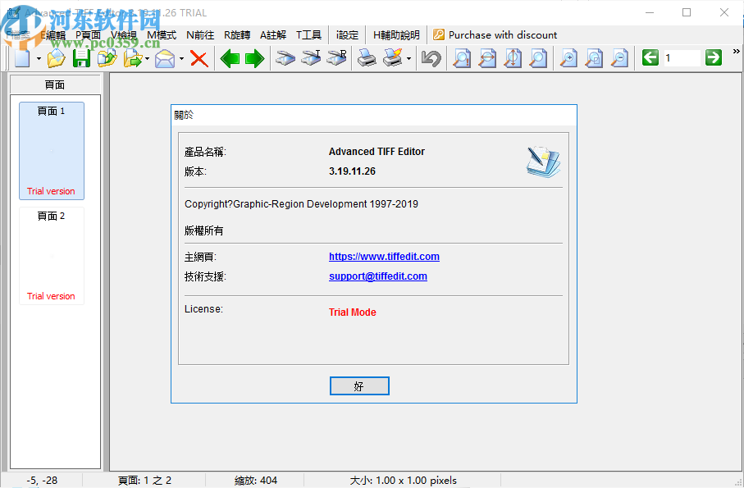Open a TIFF file with folder icon
Image resolution: width=744 pixels, height=488 pixels.
pyautogui.click(x=54, y=58)
